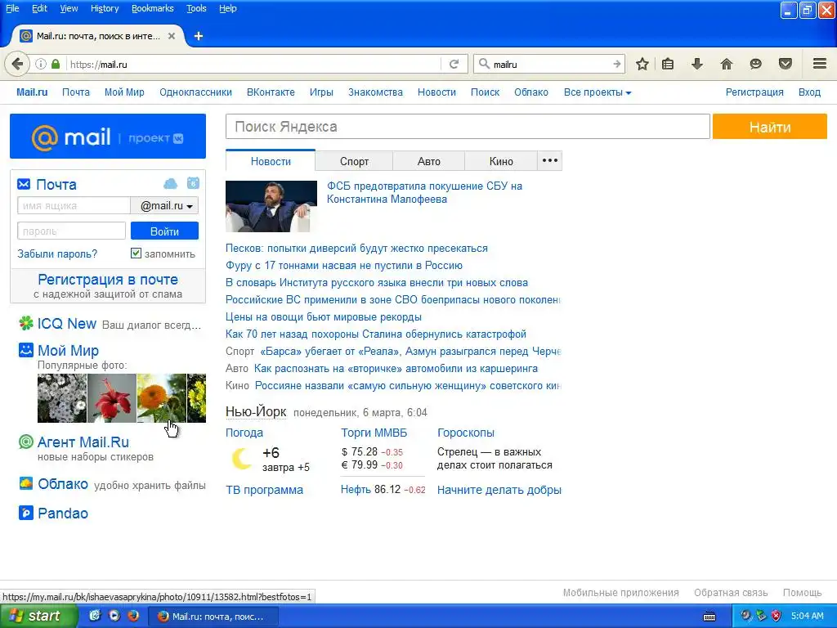This screenshot has width=837, height=628.
Task: Open a new tab with plus button
Action: pyautogui.click(x=199, y=36)
